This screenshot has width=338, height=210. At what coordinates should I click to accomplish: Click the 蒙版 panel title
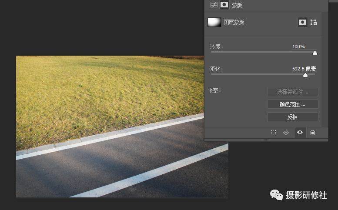click(x=237, y=5)
